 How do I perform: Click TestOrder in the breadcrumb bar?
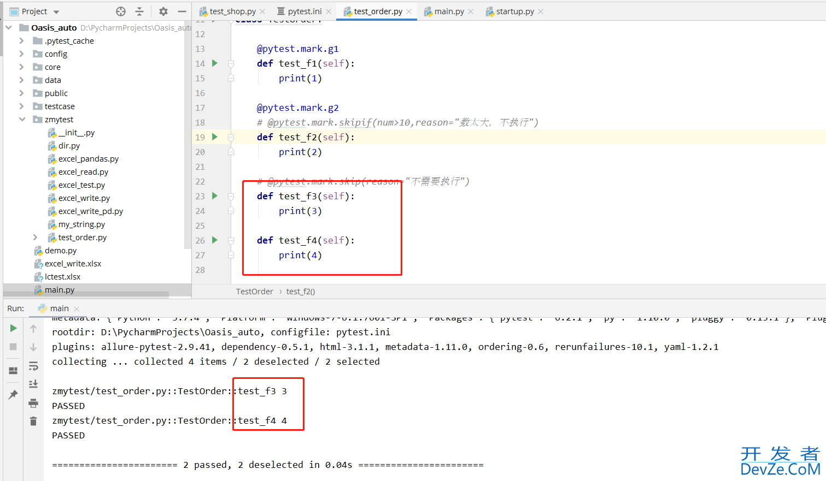(255, 292)
